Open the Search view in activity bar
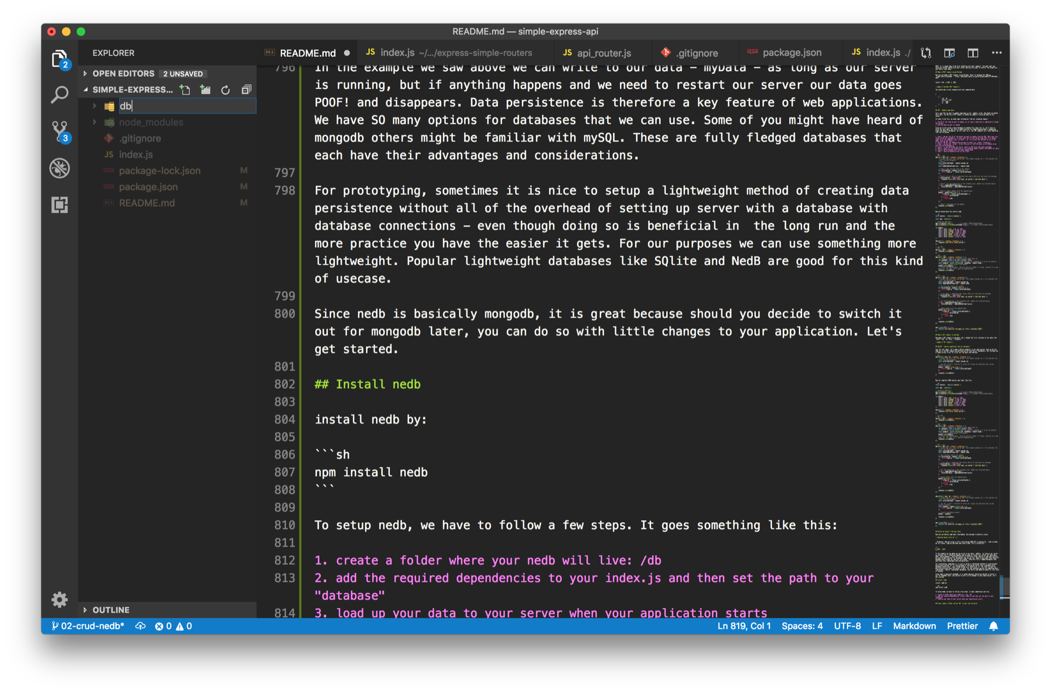The height and width of the screenshot is (693, 1051). click(59, 95)
